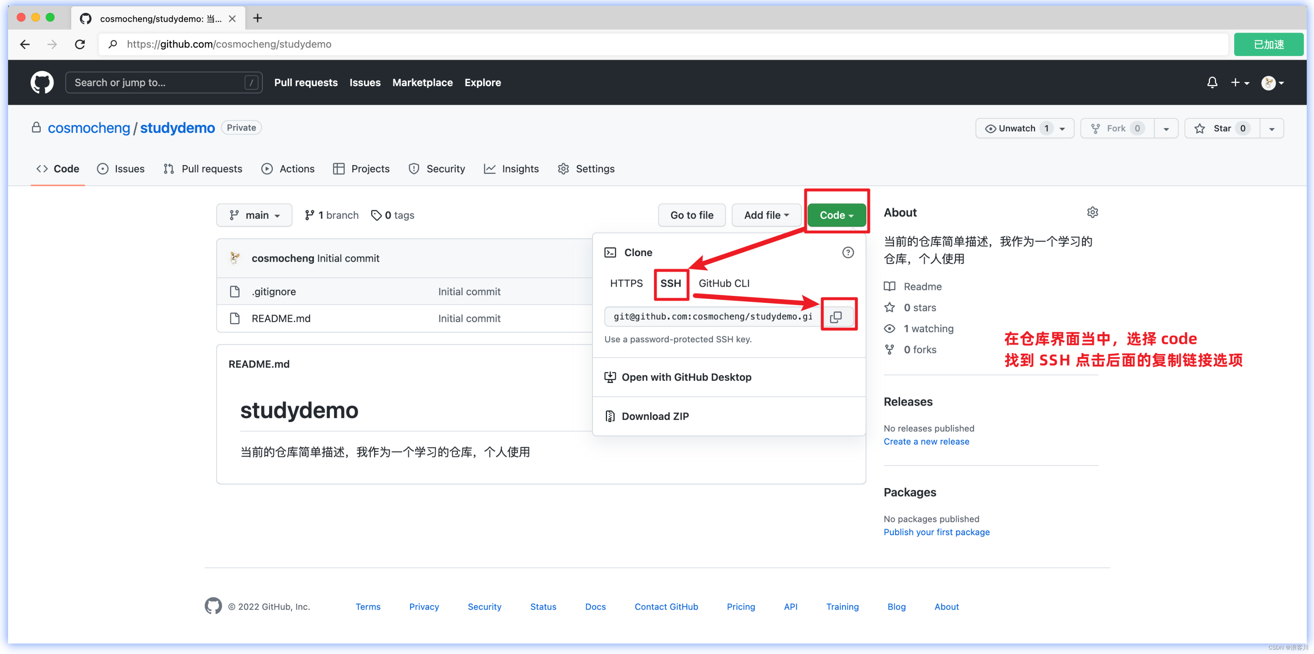
Task: Open 0 stars link in About
Action: pos(910,307)
